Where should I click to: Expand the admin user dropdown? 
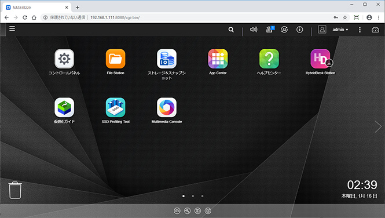(340, 30)
